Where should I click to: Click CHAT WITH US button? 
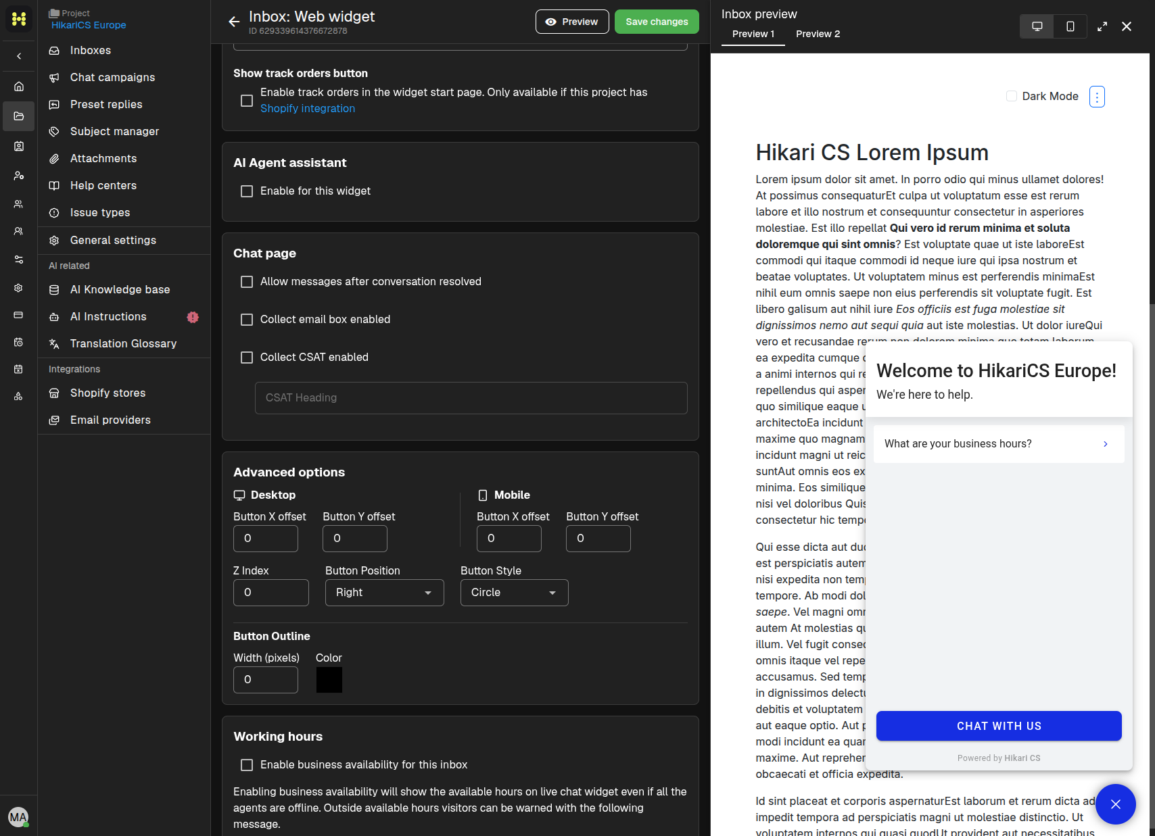click(999, 726)
